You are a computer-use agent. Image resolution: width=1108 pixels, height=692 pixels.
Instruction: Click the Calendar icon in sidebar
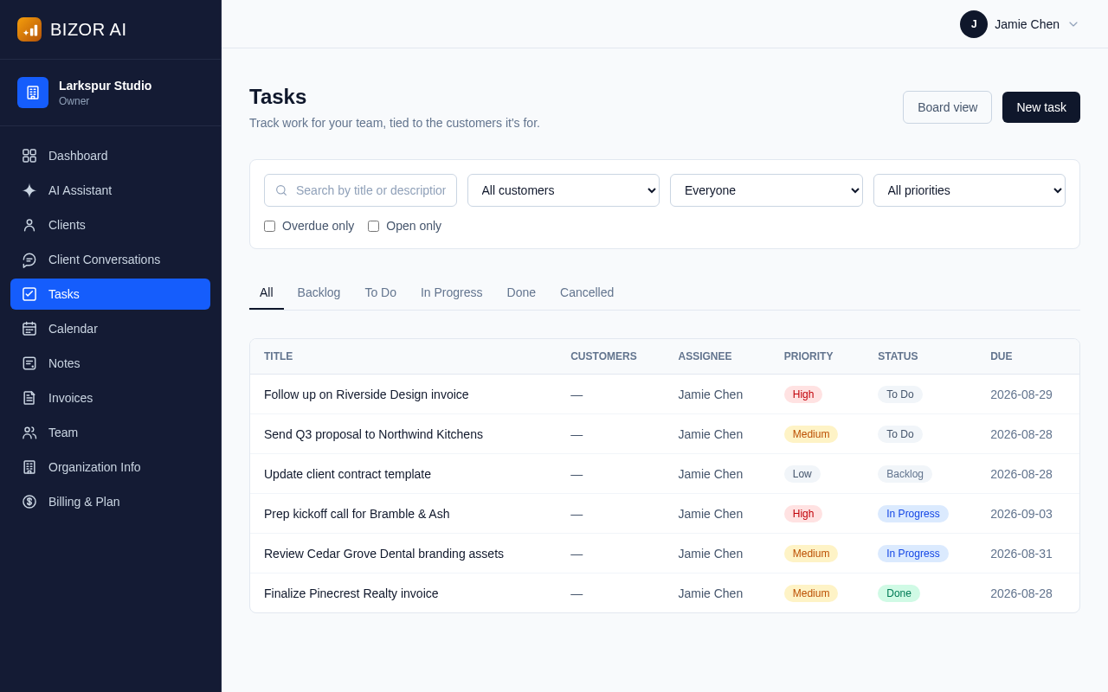tap(29, 329)
